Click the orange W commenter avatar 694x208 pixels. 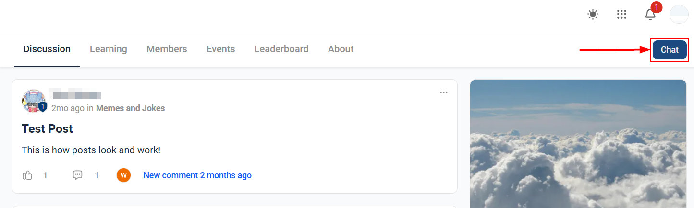[123, 175]
